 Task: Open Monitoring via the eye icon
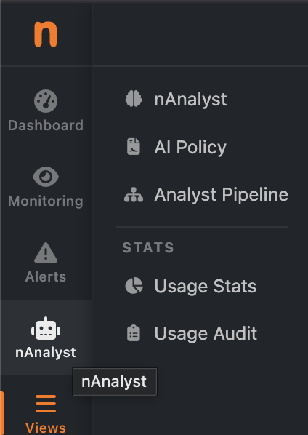[x=46, y=177]
